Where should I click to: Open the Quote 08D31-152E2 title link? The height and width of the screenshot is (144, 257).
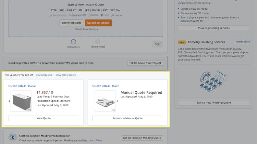click(22, 86)
